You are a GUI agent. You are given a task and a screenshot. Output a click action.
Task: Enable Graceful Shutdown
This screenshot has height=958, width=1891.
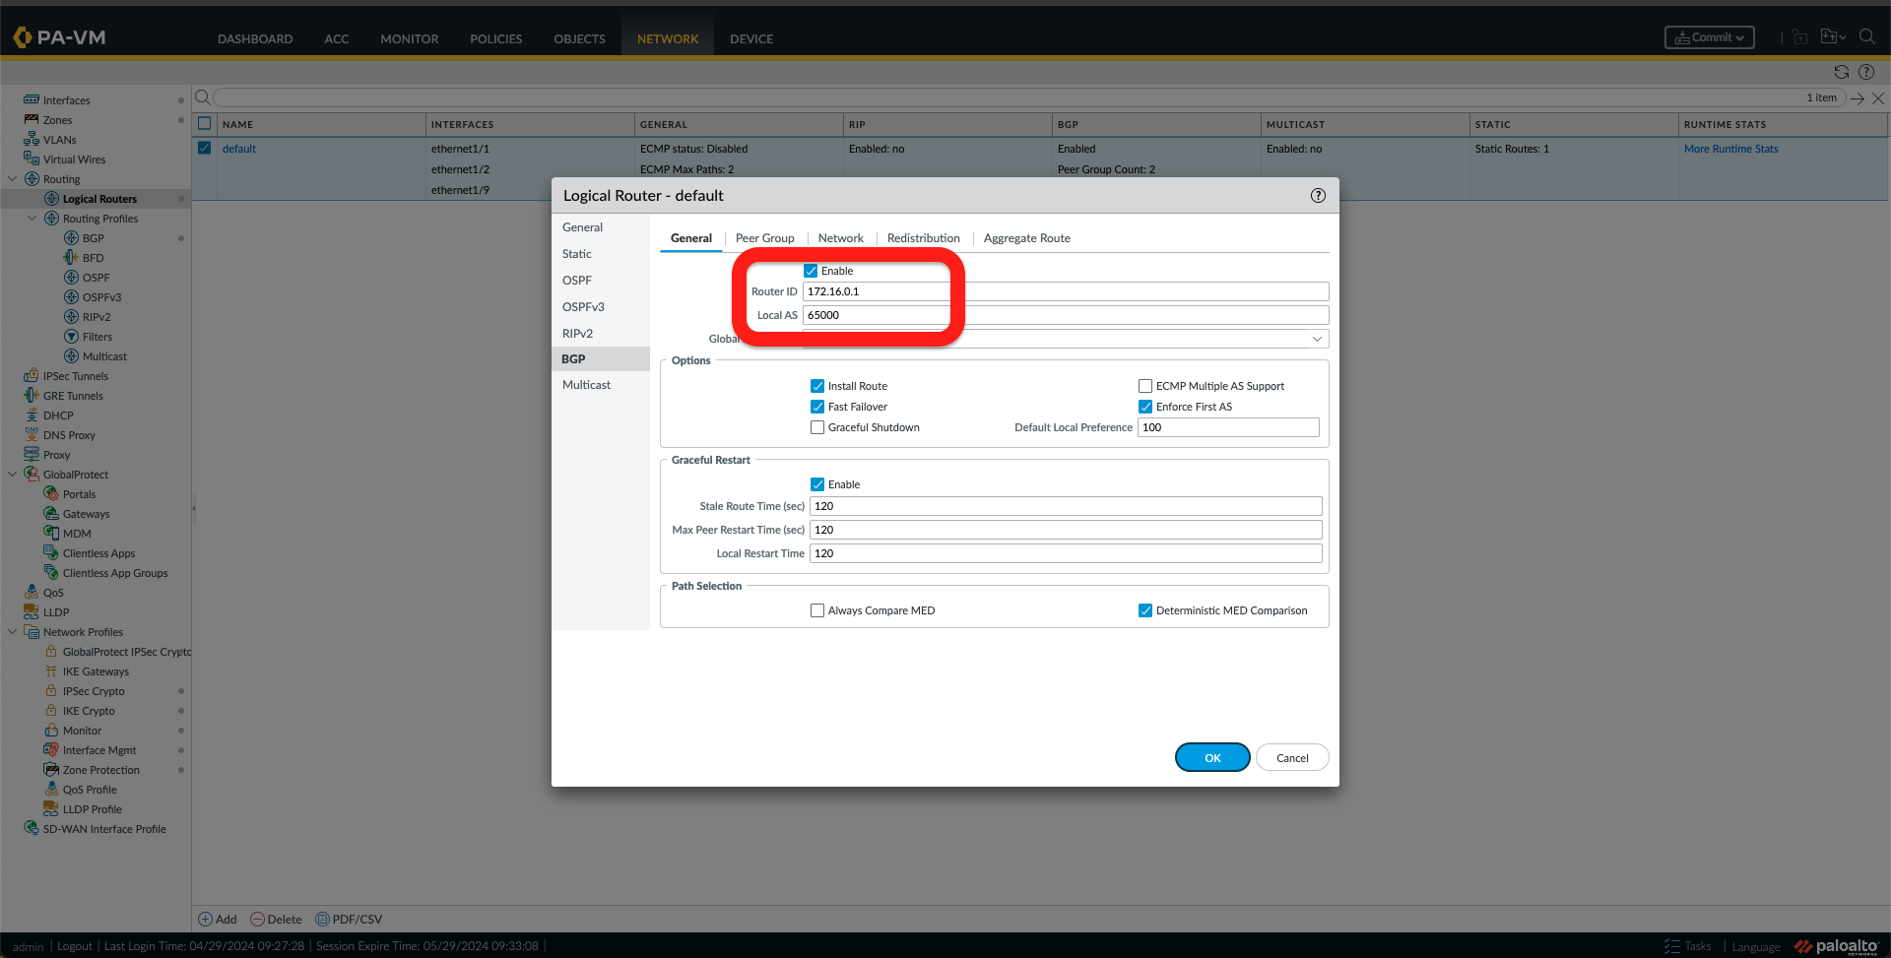(816, 426)
